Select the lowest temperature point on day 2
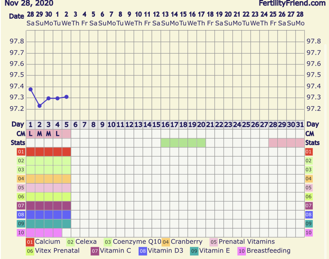The image size is (329, 259). coord(39,106)
